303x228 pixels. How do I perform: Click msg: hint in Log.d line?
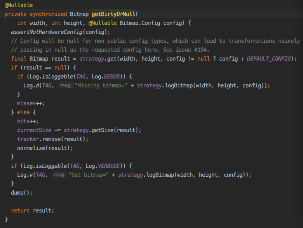(66, 85)
